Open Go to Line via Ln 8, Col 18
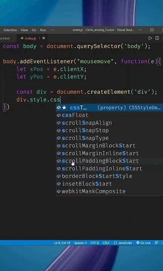This screenshot has height=271, width=163. [62, 243]
